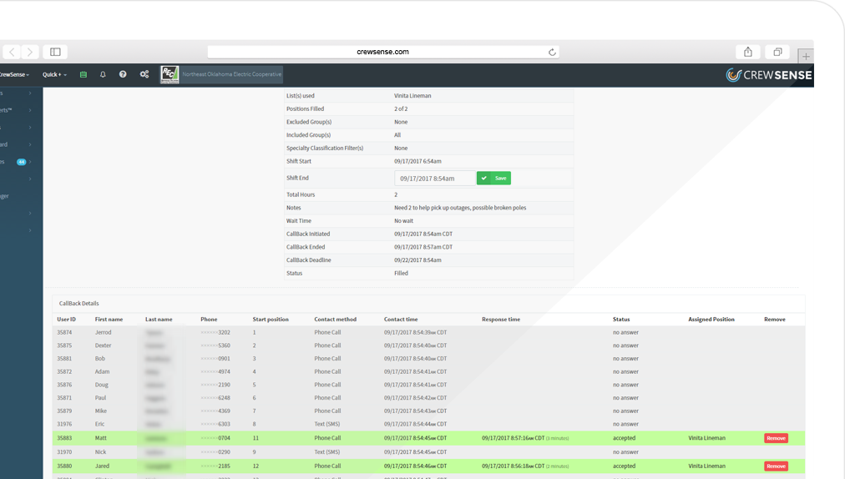Select Matt's accepted status

pos(624,438)
